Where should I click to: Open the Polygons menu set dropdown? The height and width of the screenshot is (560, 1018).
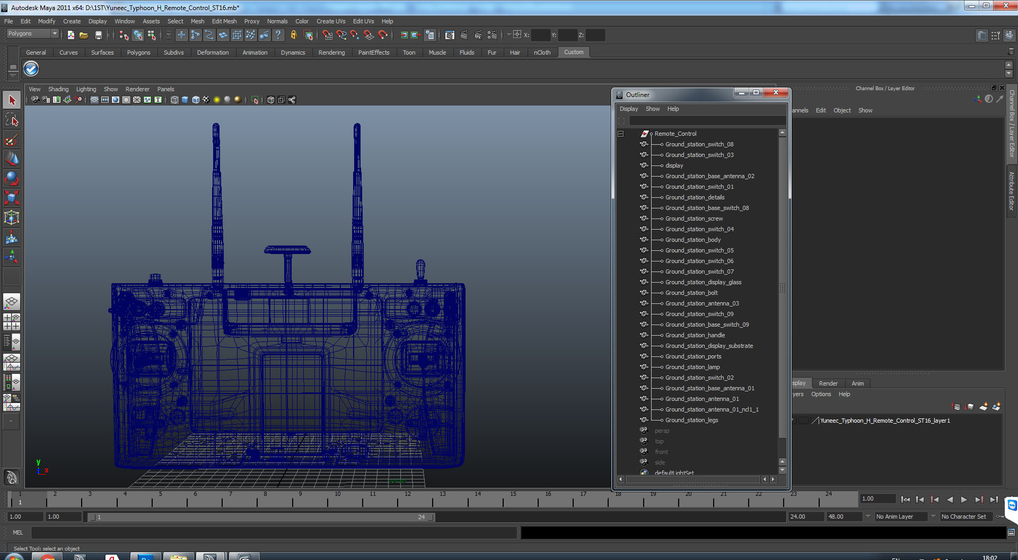[32, 33]
